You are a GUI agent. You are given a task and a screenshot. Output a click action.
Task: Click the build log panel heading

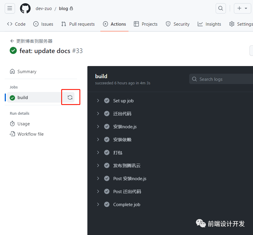coord(101,76)
